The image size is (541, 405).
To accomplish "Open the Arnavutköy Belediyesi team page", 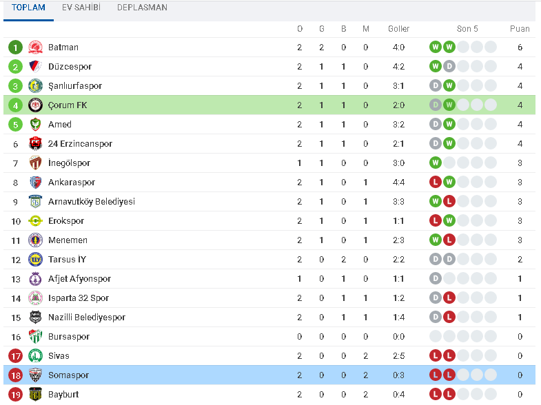I will tap(92, 202).
